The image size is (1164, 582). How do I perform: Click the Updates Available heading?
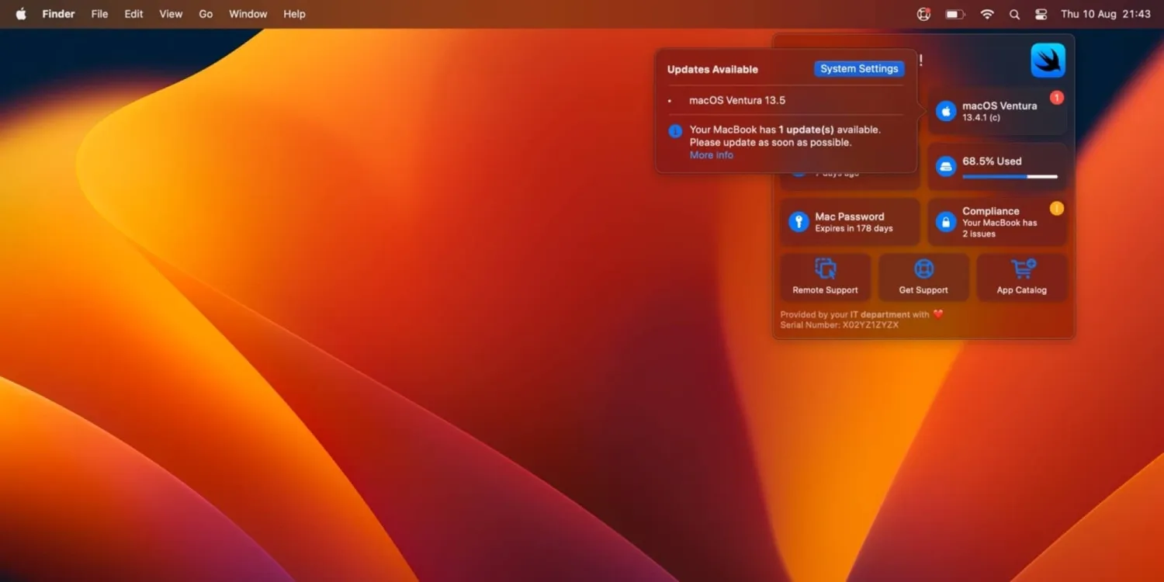[712, 69]
